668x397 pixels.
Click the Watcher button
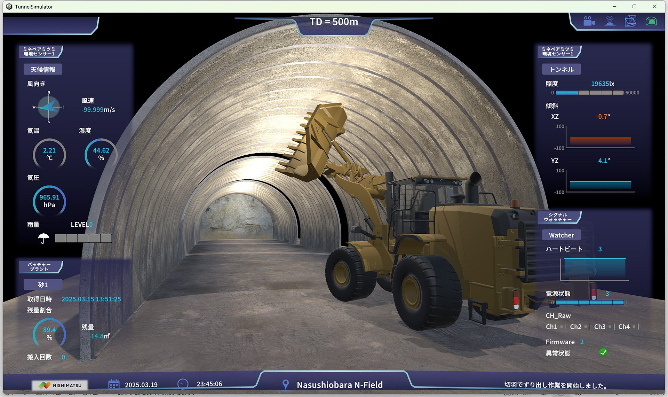point(561,235)
